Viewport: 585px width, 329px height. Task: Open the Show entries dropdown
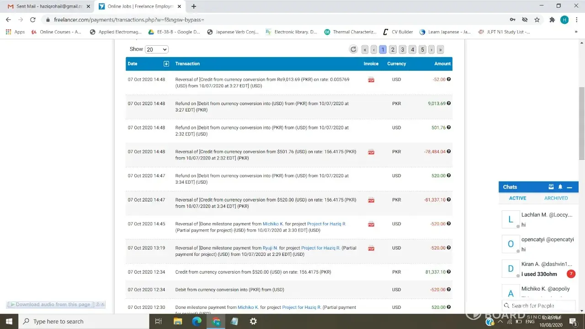click(157, 49)
